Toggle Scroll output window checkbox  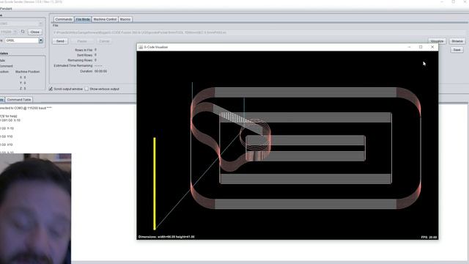click(x=51, y=89)
